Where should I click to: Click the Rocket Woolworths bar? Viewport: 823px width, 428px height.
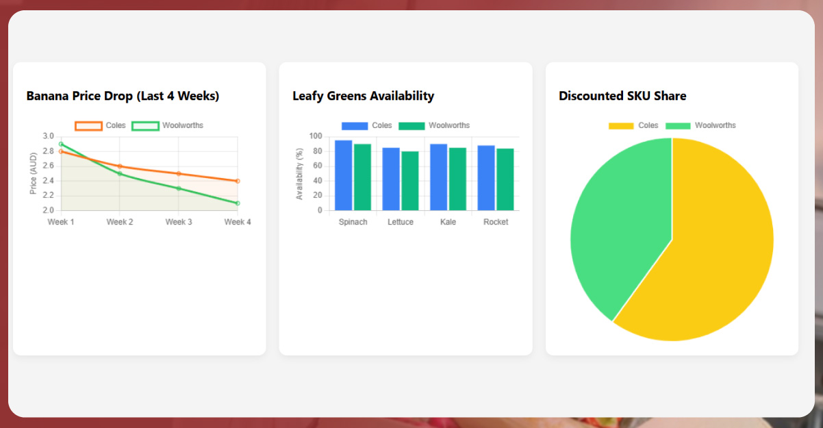(x=505, y=179)
